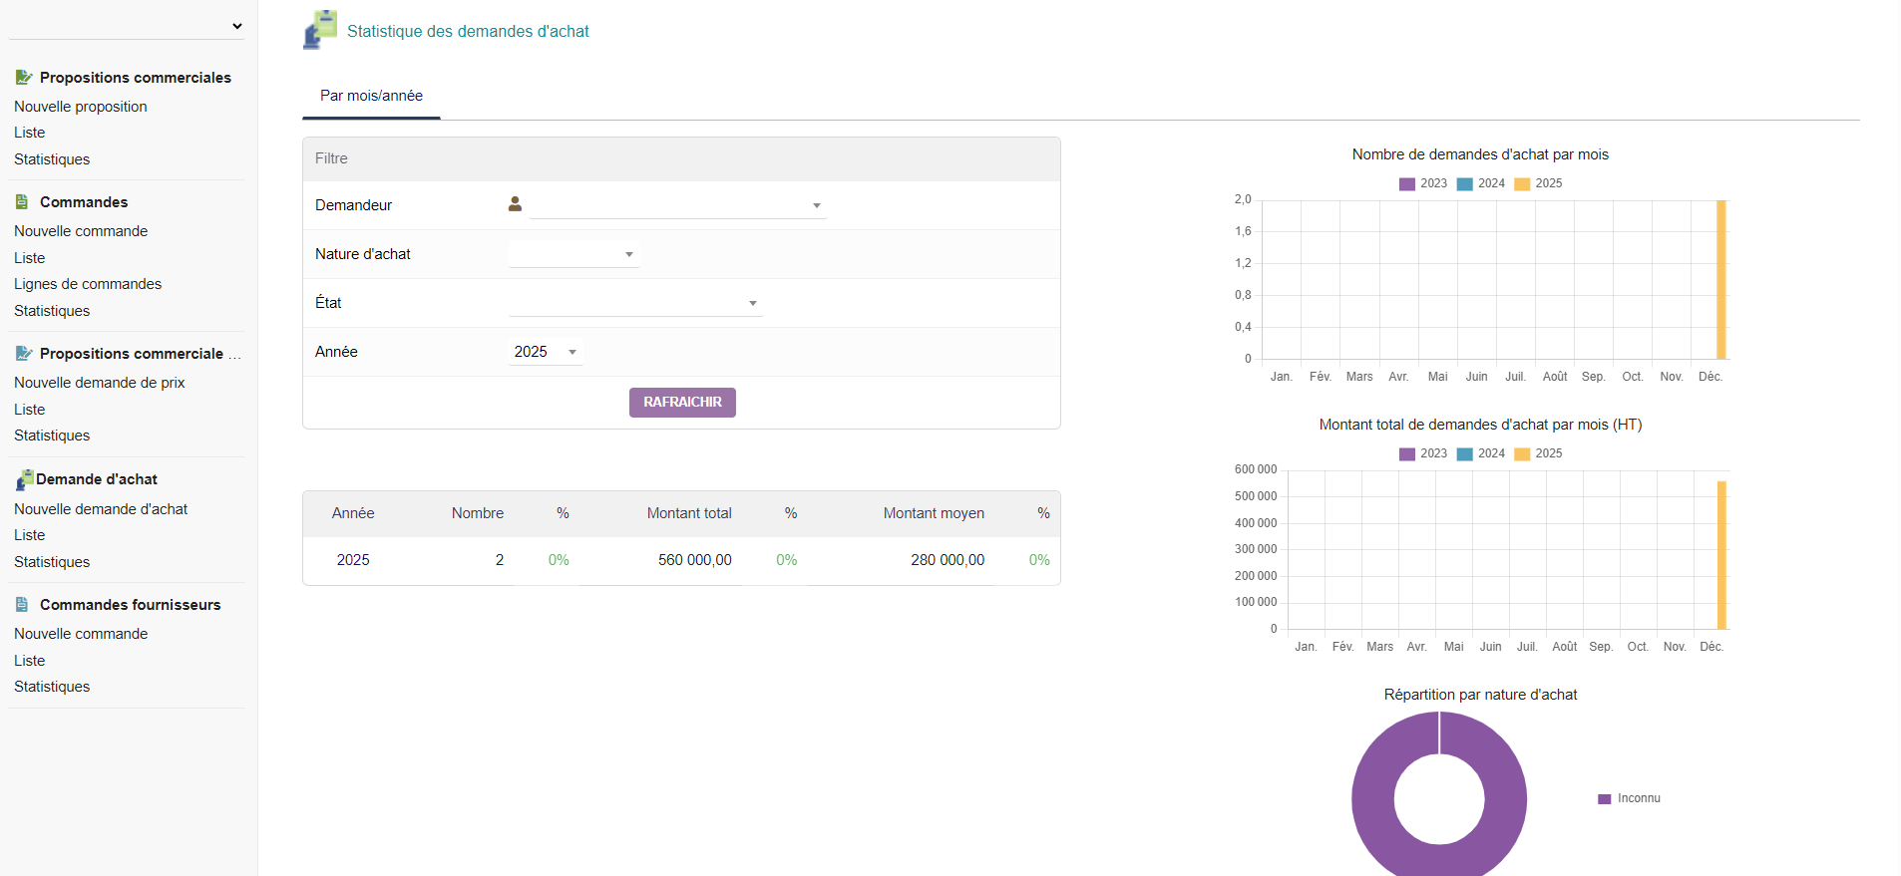Click the 280 000,00 average amount cell
This screenshot has height=876, width=1901.
[x=948, y=560]
